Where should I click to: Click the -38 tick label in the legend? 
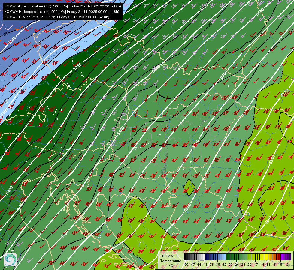coord(211,265)
